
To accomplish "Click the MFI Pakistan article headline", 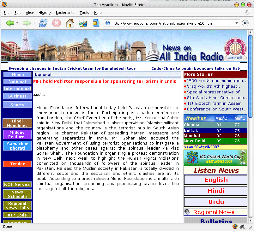I will point(105,81).
